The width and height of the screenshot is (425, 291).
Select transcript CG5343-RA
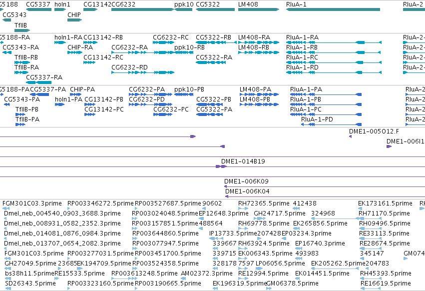click(x=20, y=47)
